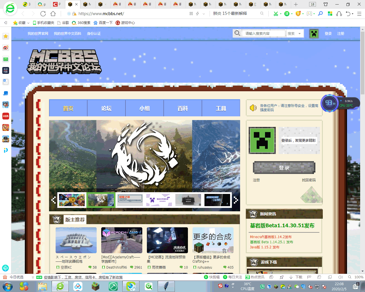Click the headphones icon in browser toolbar
The image size is (365, 292).
(339, 14)
